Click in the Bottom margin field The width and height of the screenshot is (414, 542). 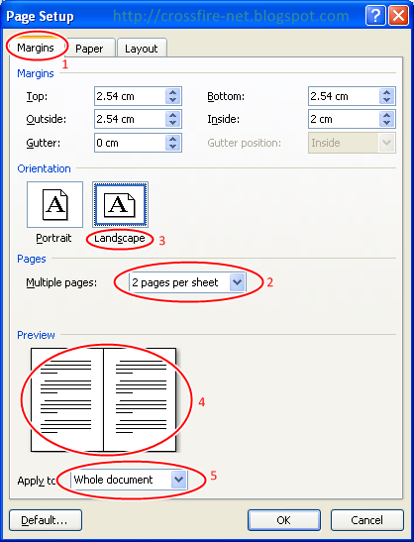click(343, 96)
